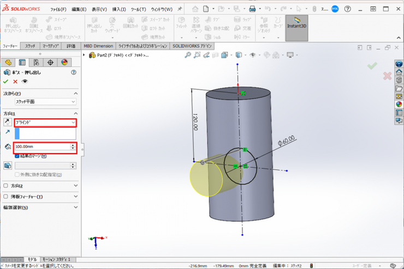Enable the 方向2 checkbox
404x269 pixels.
pos(6,186)
